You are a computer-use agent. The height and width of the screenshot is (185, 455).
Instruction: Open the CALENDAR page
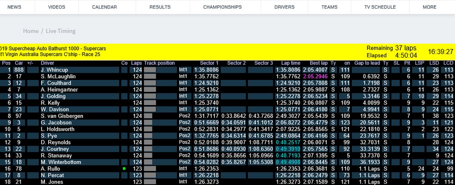[105, 7]
